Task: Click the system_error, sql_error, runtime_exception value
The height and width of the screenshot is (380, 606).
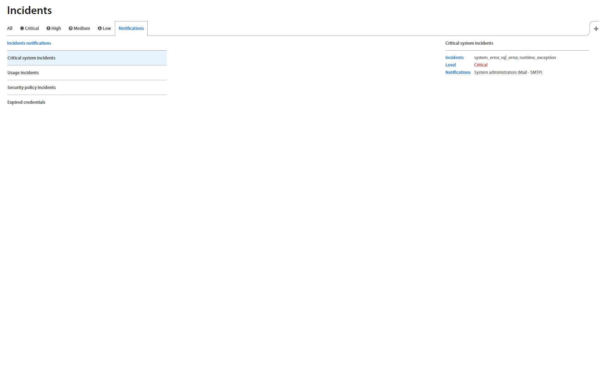Action: point(515,58)
